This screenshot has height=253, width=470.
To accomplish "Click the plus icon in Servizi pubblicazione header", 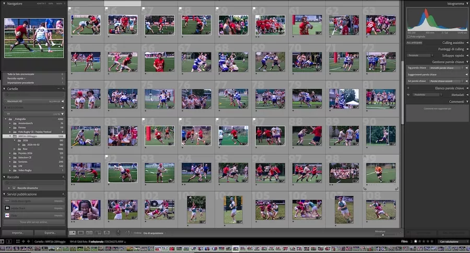I will 63,194.
